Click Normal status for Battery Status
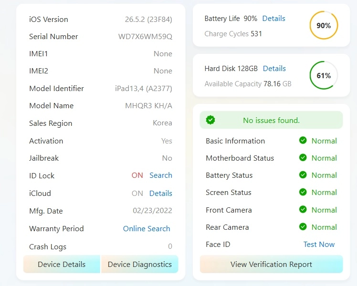 point(324,175)
